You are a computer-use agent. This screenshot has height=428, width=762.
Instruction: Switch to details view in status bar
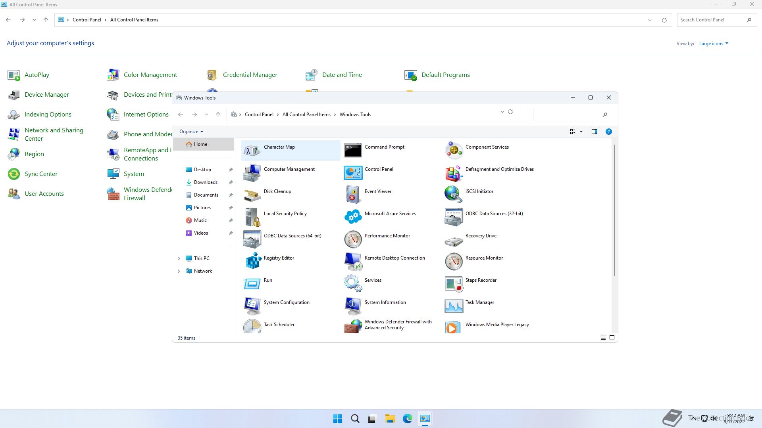tap(603, 338)
